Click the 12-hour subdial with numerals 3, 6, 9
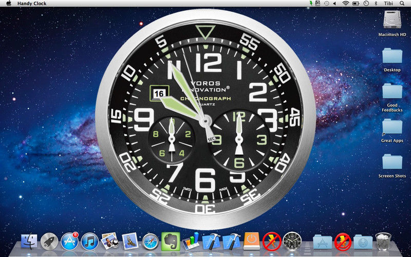The height and width of the screenshot is (257, 411). point(239,140)
